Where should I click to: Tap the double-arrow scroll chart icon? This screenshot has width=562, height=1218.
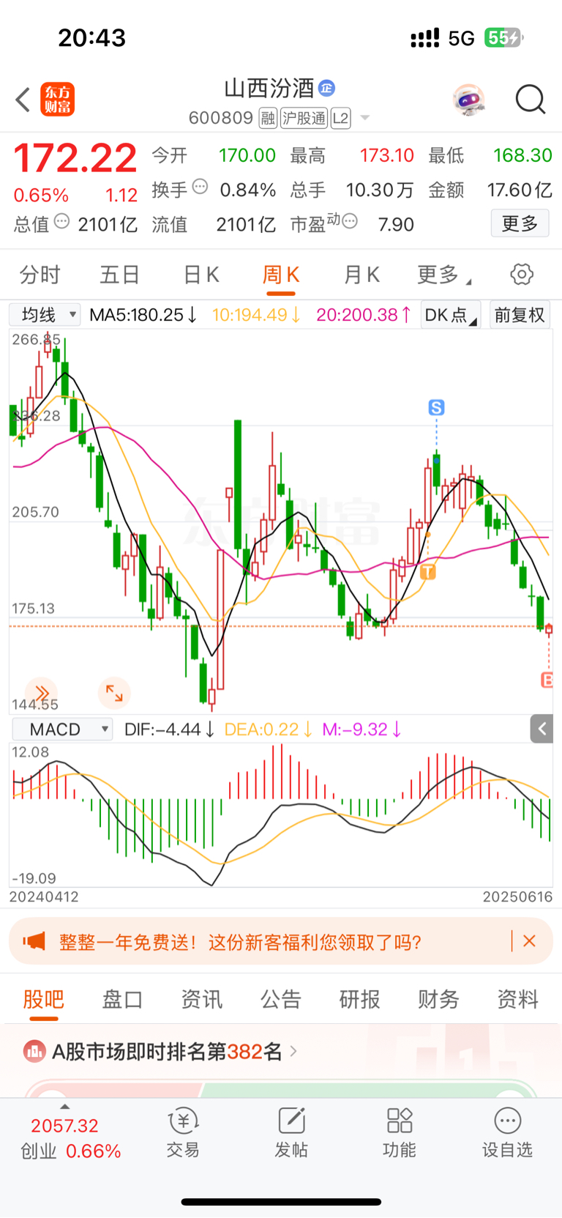(x=41, y=692)
